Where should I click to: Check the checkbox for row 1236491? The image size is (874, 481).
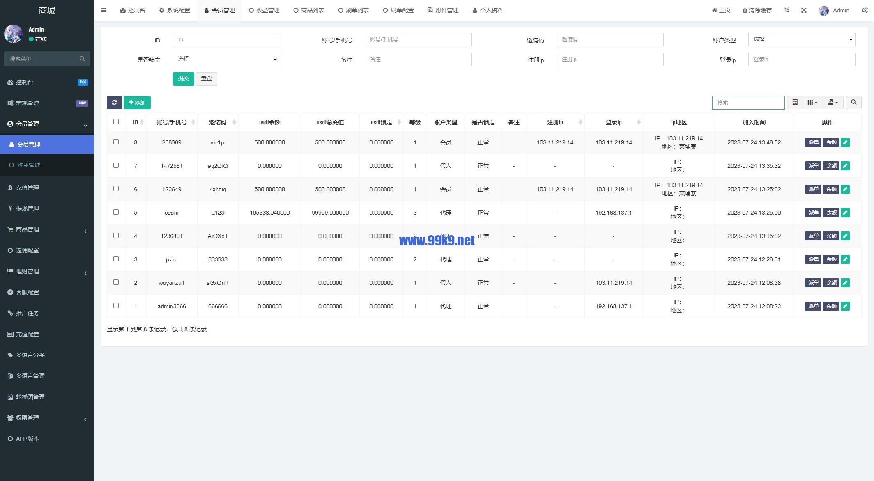click(116, 236)
